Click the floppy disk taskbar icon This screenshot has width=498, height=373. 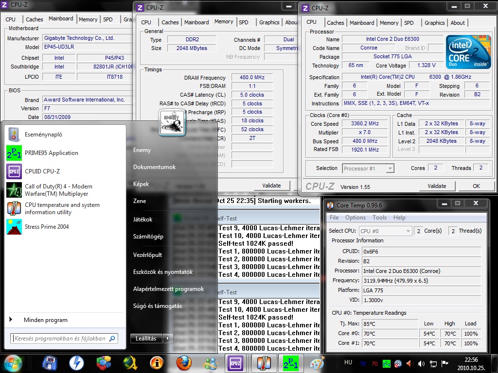[x=50, y=363]
